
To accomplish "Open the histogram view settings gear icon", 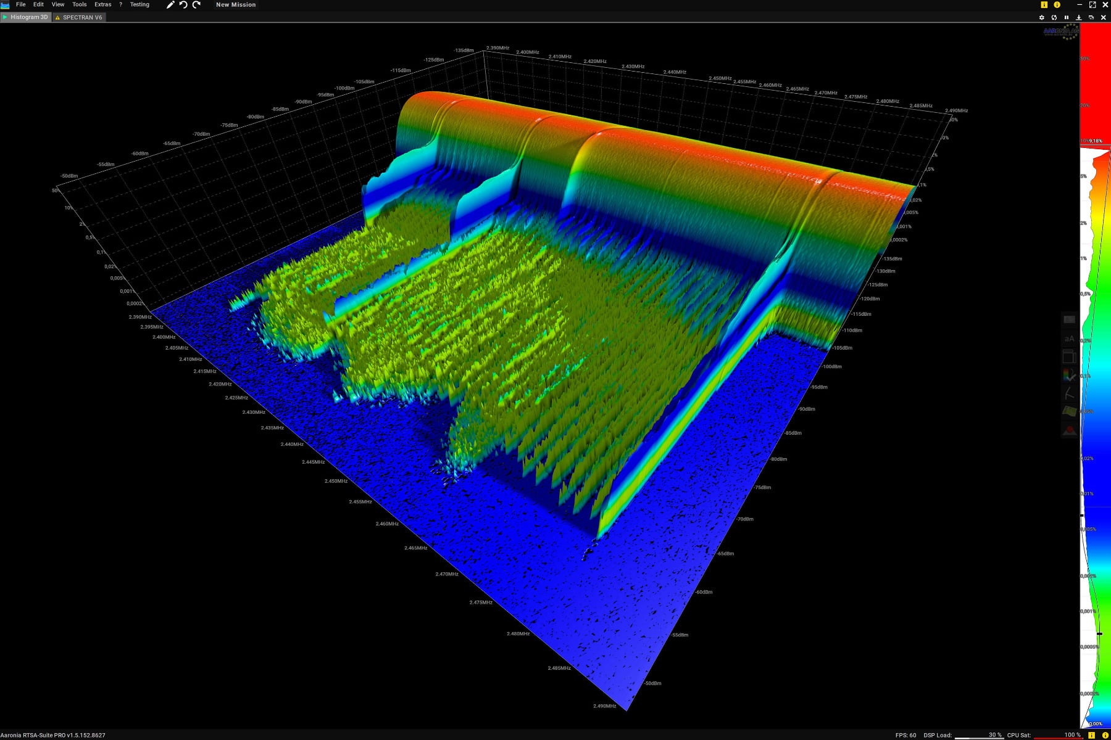I will pyautogui.click(x=1041, y=17).
